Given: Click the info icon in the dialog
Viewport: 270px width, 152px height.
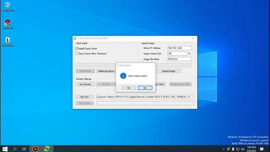Looking at the screenshot, I should click(123, 76).
